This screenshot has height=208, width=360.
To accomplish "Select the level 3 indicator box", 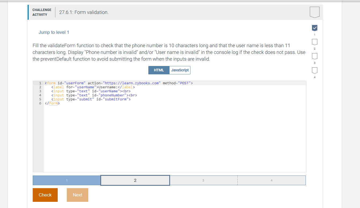I will point(315,56).
